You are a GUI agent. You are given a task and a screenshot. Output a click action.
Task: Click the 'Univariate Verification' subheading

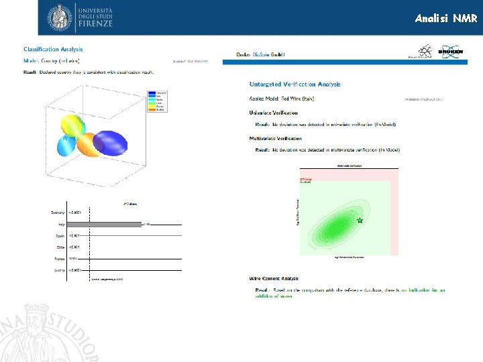pos(273,113)
